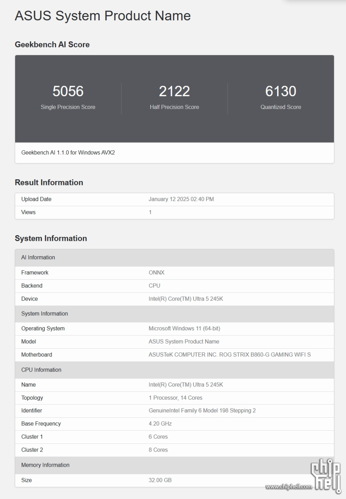346x499 pixels.
Task: Click the 'Topology' label
Action: pos(32,398)
